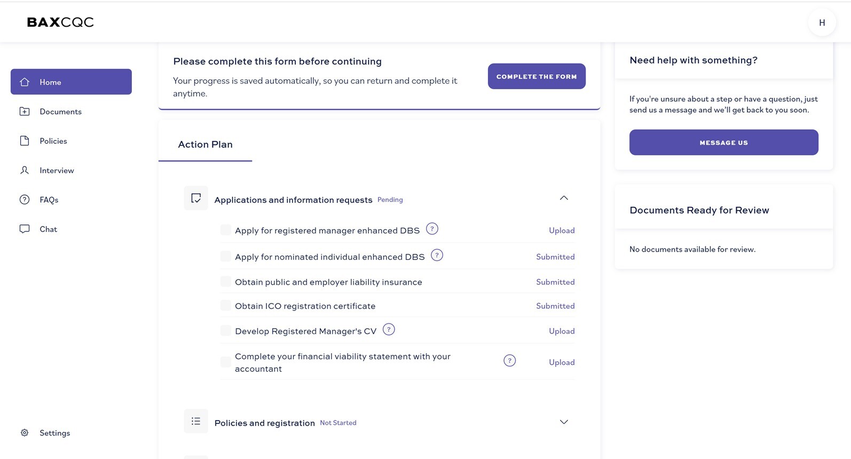Tick the Obtain ICO registration certificate checkbox
The image size is (851, 459).
coord(226,306)
